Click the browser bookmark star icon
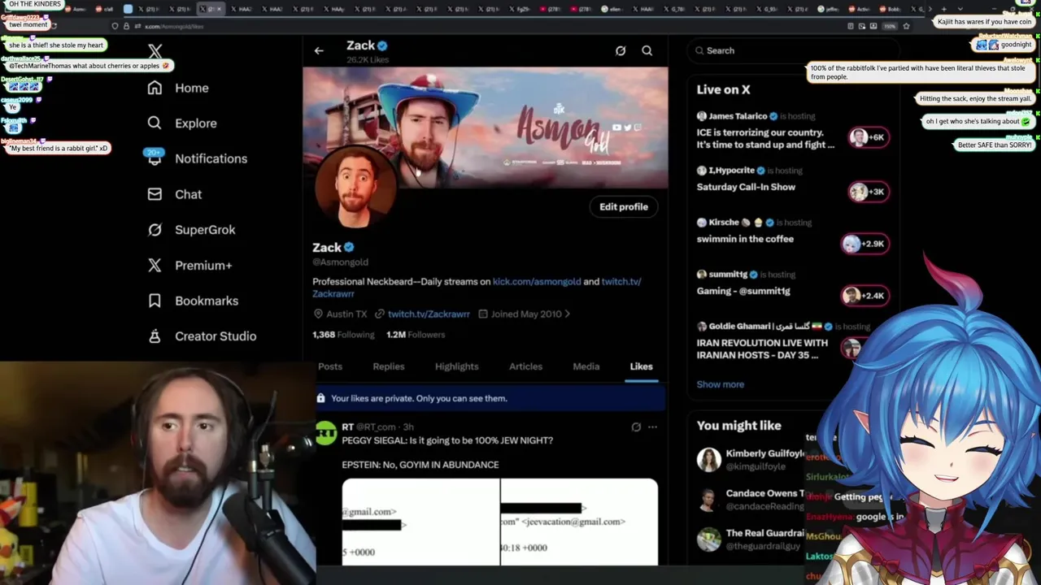The height and width of the screenshot is (585, 1041). tap(906, 26)
